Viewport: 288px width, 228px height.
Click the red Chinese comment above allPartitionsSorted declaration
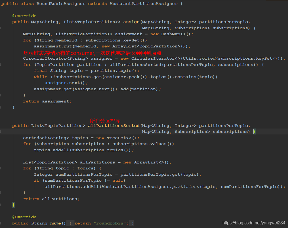click(105, 121)
